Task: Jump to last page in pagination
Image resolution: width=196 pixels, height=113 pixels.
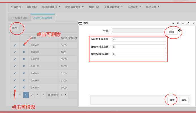Action: tap(43, 95)
